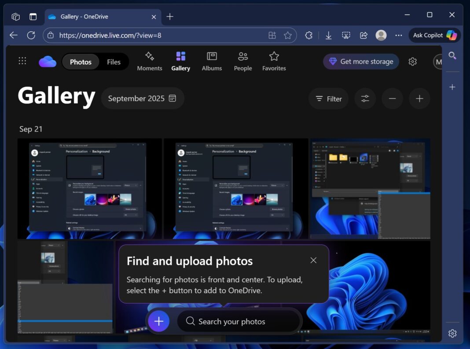Switch to Files view
This screenshot has width=470, height=349.
tap(114, 62)
